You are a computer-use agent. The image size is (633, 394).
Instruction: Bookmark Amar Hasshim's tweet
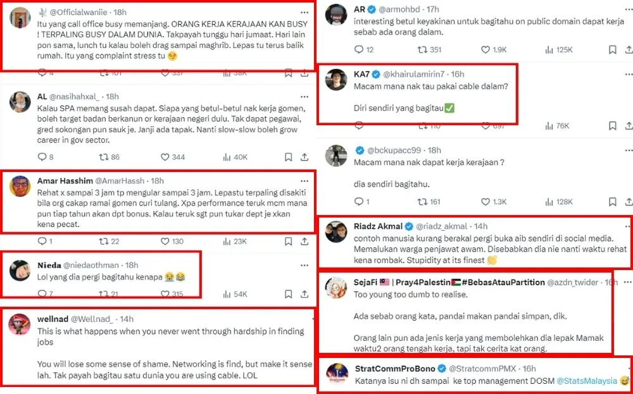[x=287, y=241]
